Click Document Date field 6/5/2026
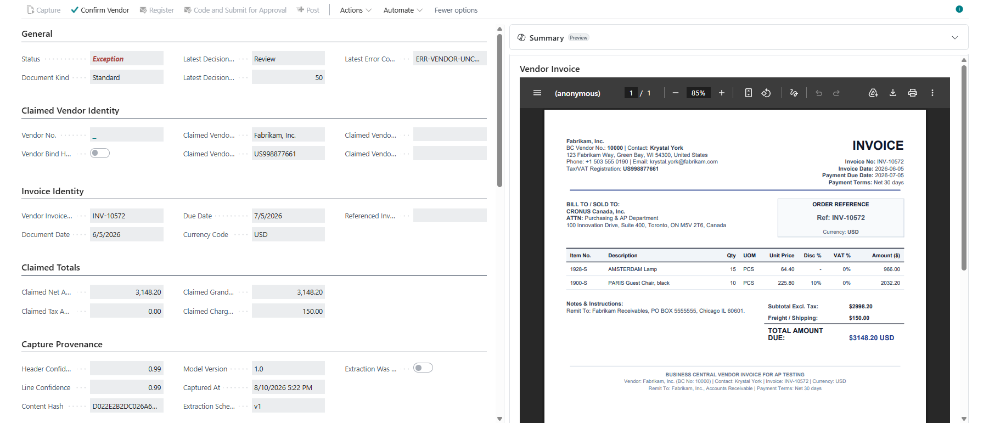The width and height of the screenshot is (989, 423). (x=127, y=234)
